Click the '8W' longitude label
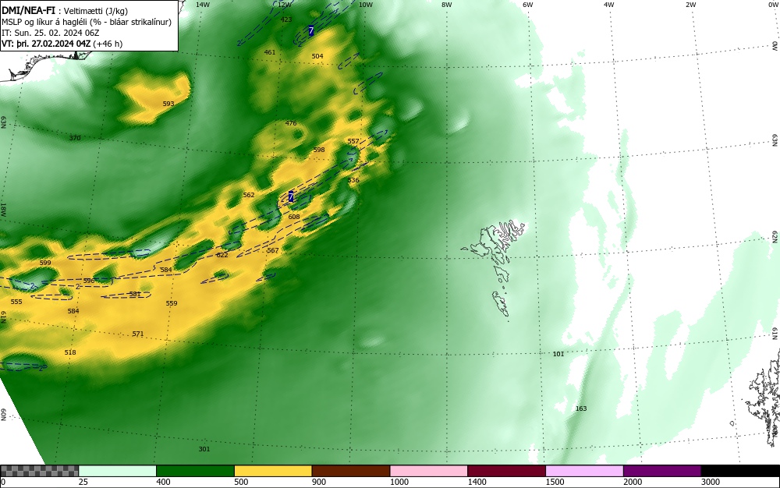 [x=446, y=5]
